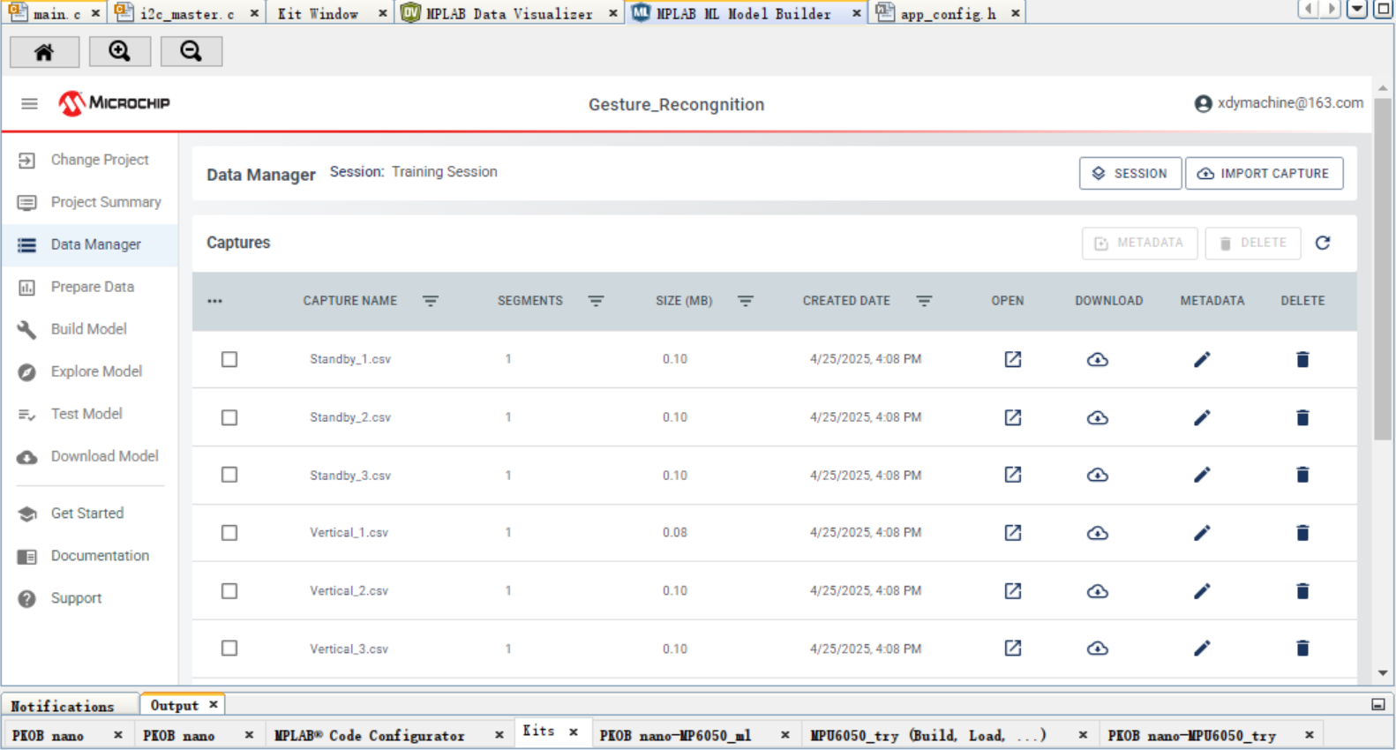Open the Vertical_1.csv capture
Screen dimensions: 1396x750
[1013, 533]
